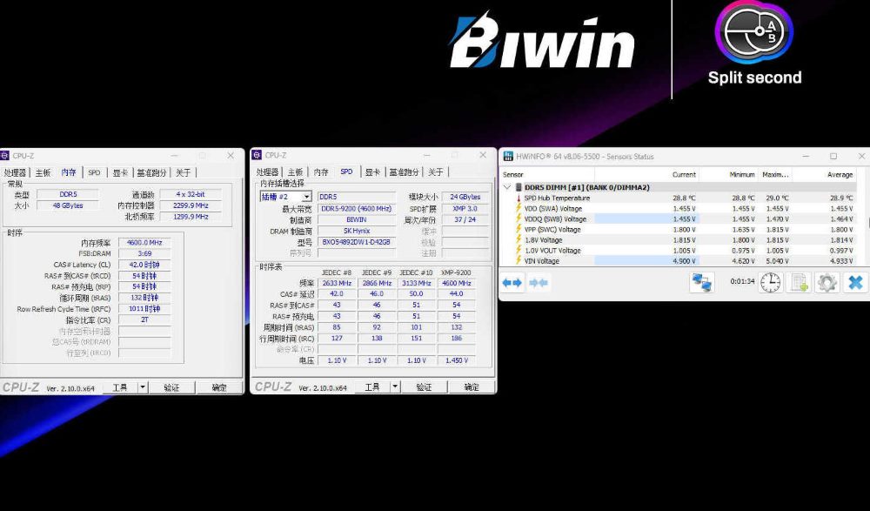Click the 42.0 时钟 CAS latency value
870x511 pixels.
tap(144, 265)
